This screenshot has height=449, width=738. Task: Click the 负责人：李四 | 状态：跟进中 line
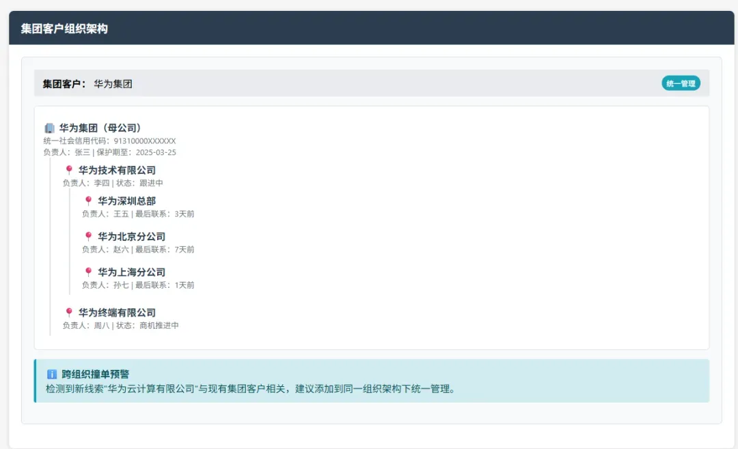(113, 183)
